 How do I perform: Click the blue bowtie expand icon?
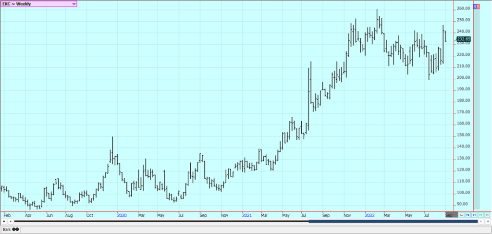coord(474,215)
